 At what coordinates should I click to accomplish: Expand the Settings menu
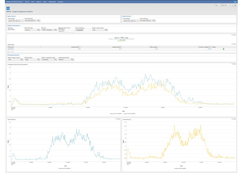61,2
